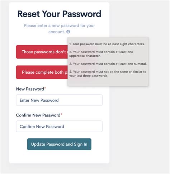Click blank card space below the Update button
This screenshot has height=174, width=170.
(59, 157)
